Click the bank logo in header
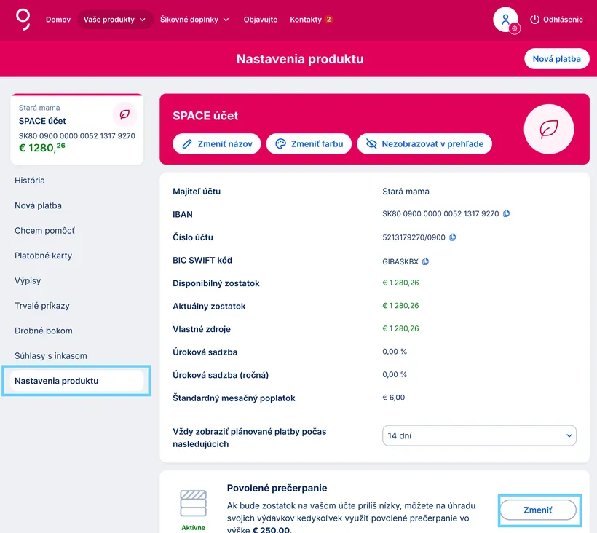The height and width of the screenshot is (533, 597). point(23,19)
